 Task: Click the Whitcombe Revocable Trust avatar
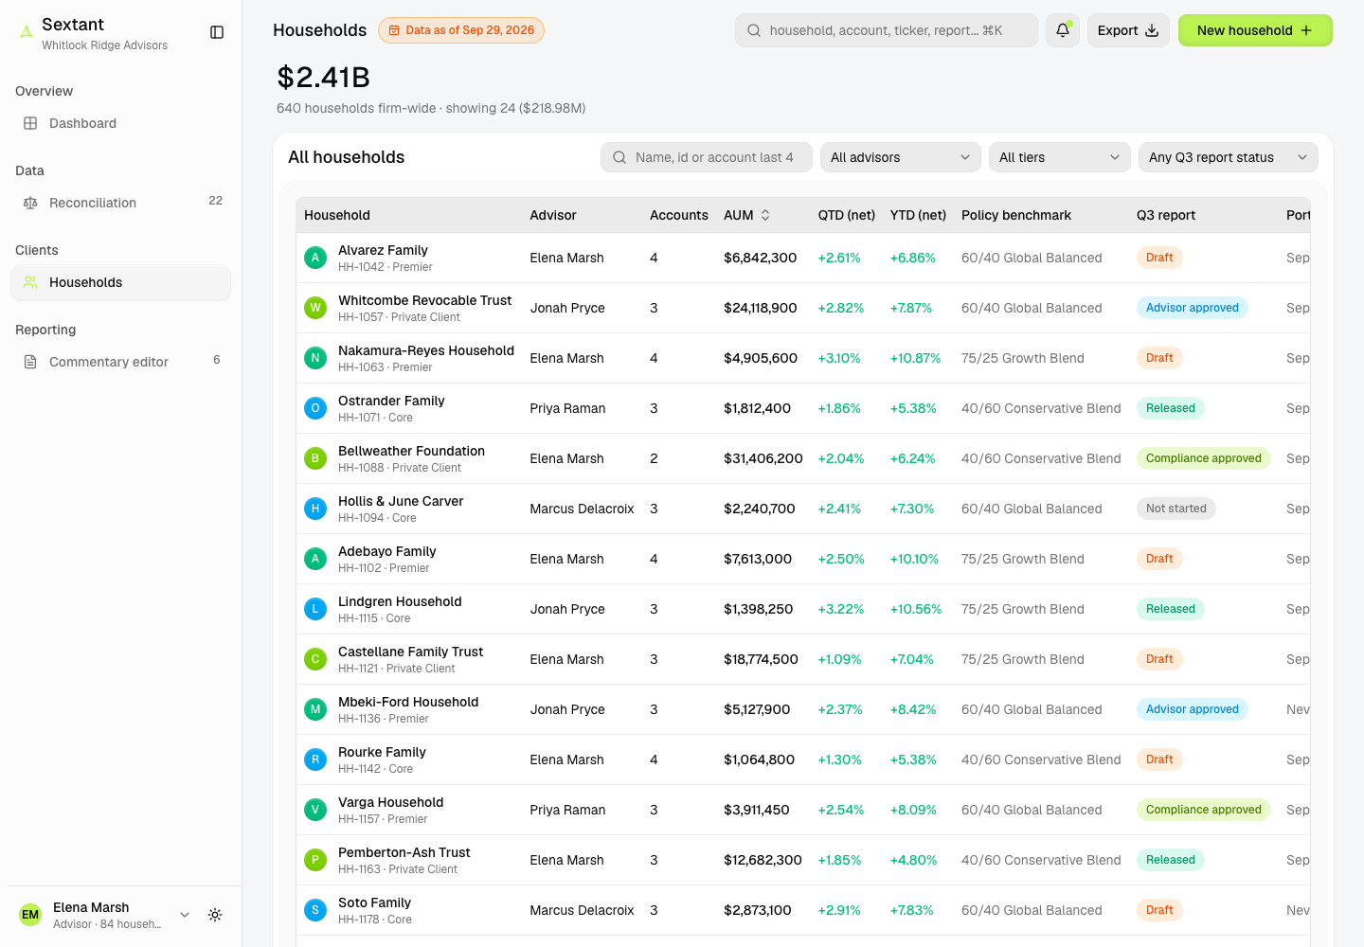[315, 308]
